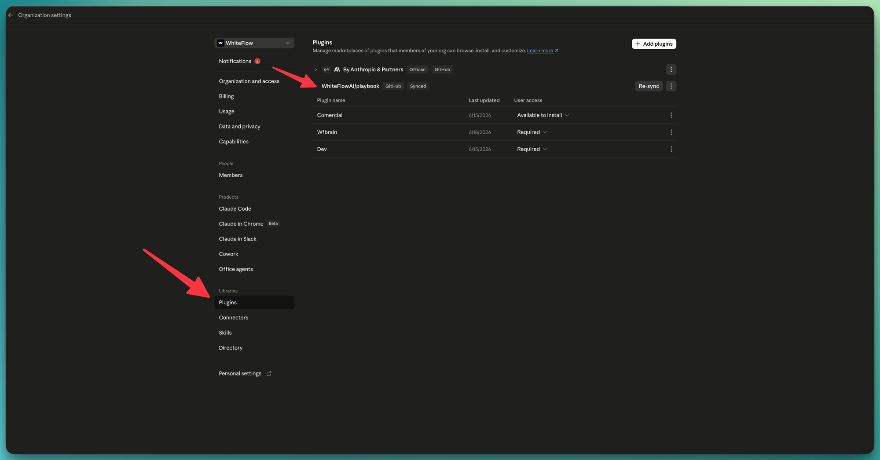Select the Comercial plugin name
880x460 pixels.
point(330,115)
